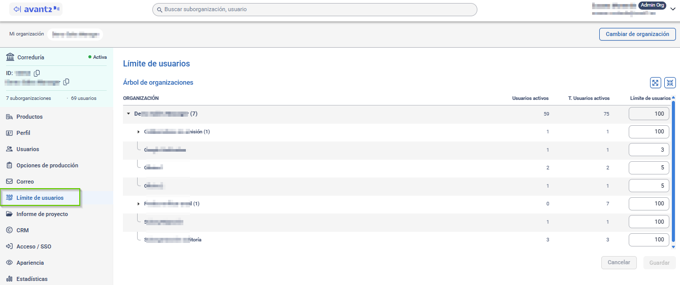Copy the organization ID icon
The width and height of the screenshot is (680, 285).
37,73
